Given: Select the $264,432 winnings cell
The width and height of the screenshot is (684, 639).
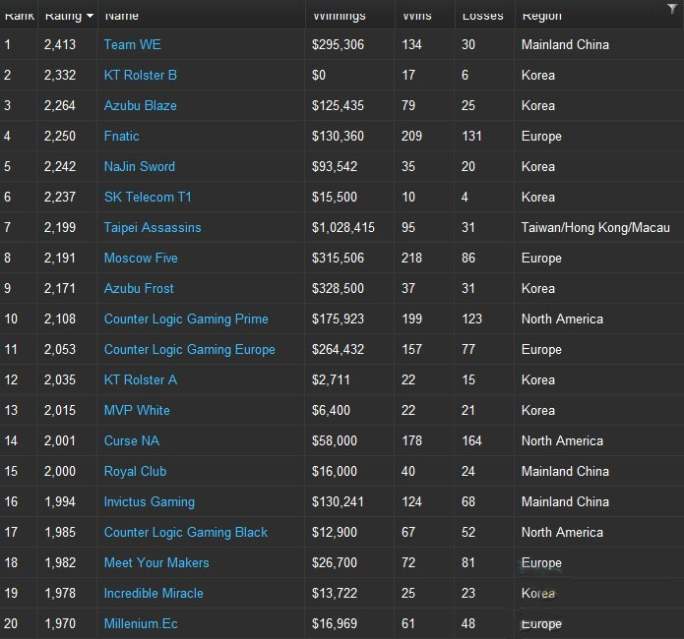Looking at the screenshot, I should pos(338,350).
